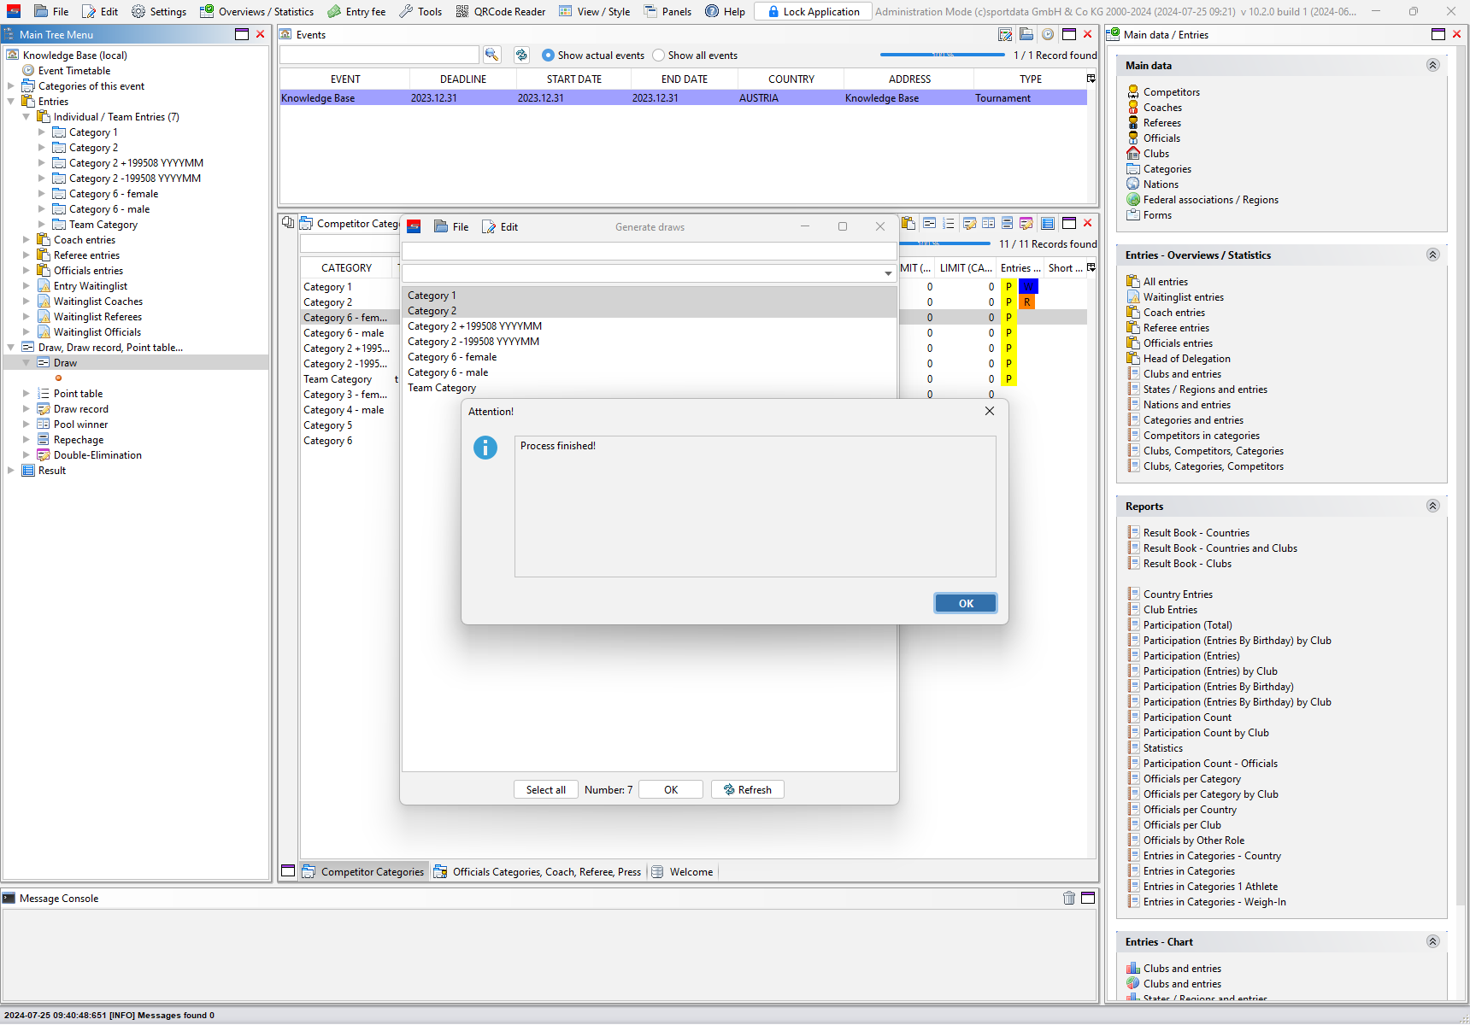Click the search magnifier icon in Events
Image resolution: width=1470 pixels, height=1025 pixels.
point(491,55)
